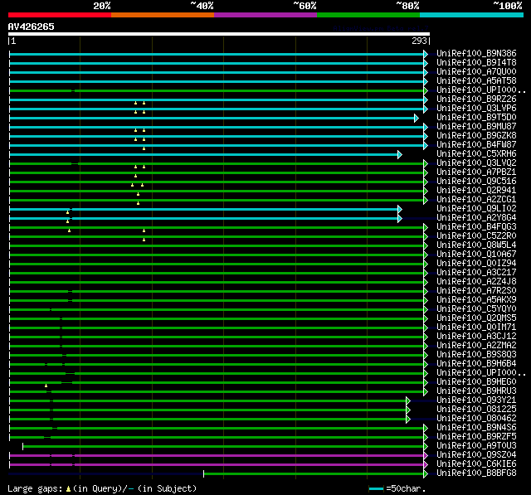Click the UniRef100_B9H6B4 label

pyautogui.click(x=476, y=364)
